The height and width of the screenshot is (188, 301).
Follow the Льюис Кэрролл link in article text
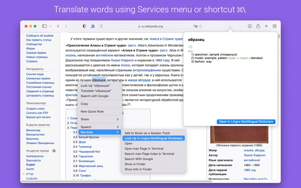click(x=122, y=60)
